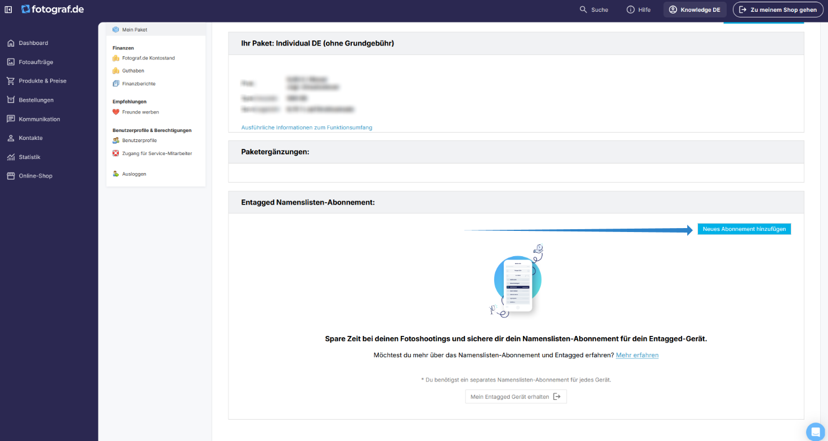Open Kontakte in the sidebar
The height and width of the screenshot is (441, 828).
tap(30, 138)
